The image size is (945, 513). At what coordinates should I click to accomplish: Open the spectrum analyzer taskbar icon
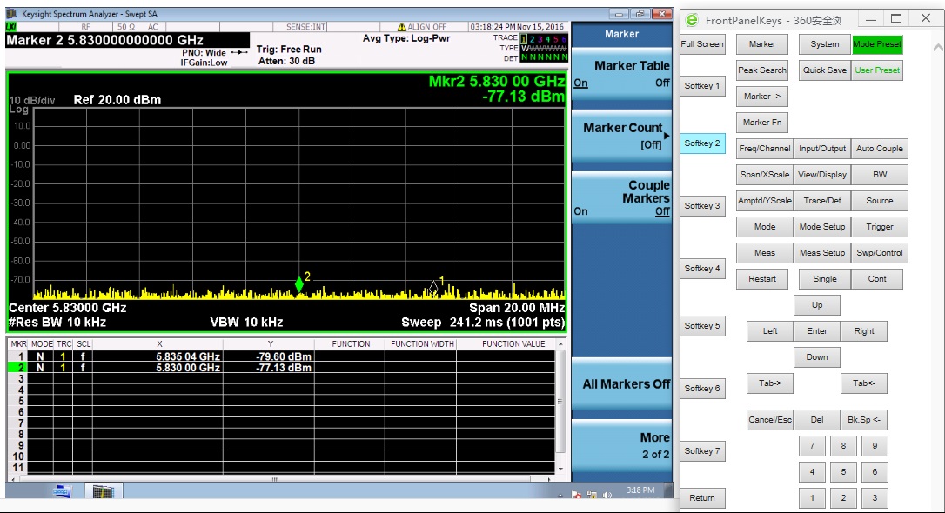coord(103,492)
